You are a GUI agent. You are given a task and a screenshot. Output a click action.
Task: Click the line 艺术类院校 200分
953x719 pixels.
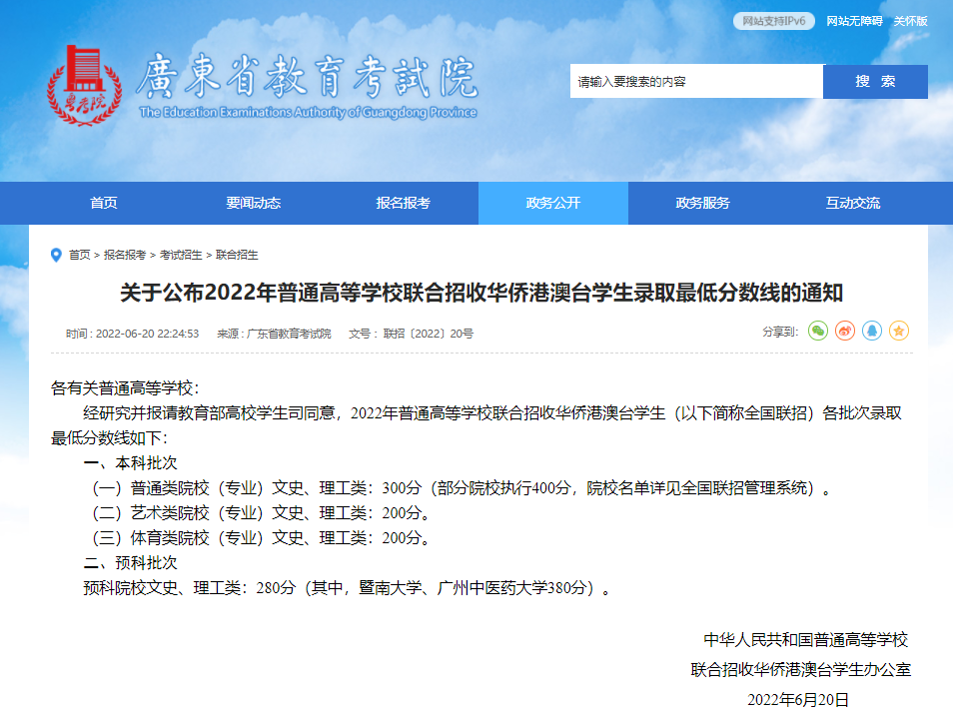[x=260, y=513]
